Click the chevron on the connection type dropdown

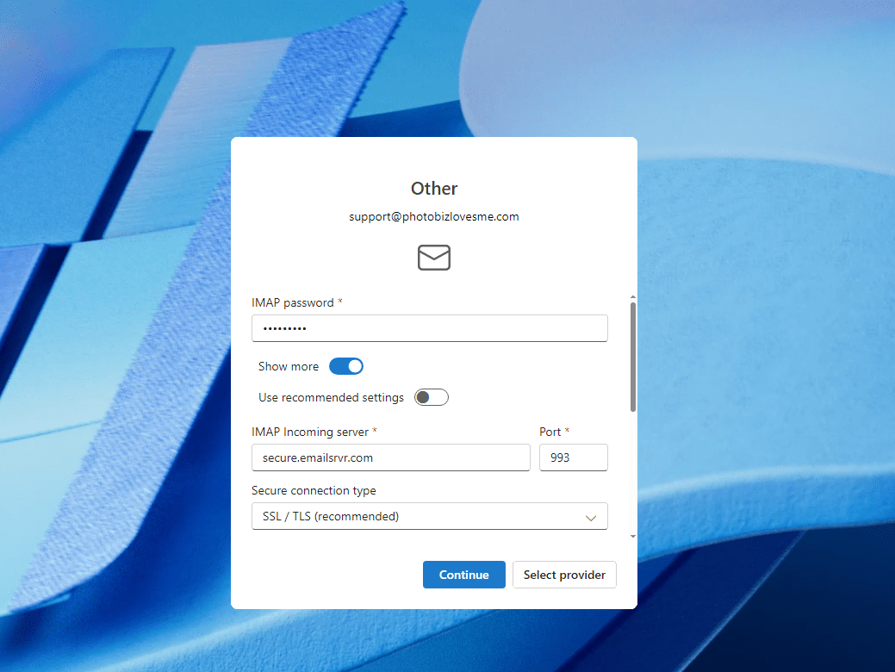(591, 516)
